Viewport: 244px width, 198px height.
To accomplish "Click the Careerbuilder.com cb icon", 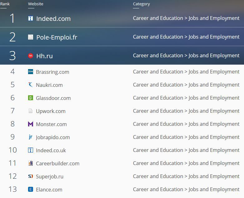I will pyautogui.click(x=31, y=163).
